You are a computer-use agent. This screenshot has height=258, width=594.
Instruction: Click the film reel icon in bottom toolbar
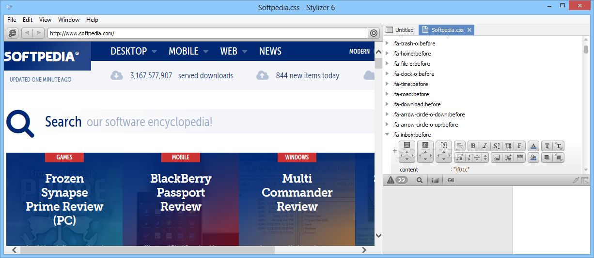click(451, 180)
